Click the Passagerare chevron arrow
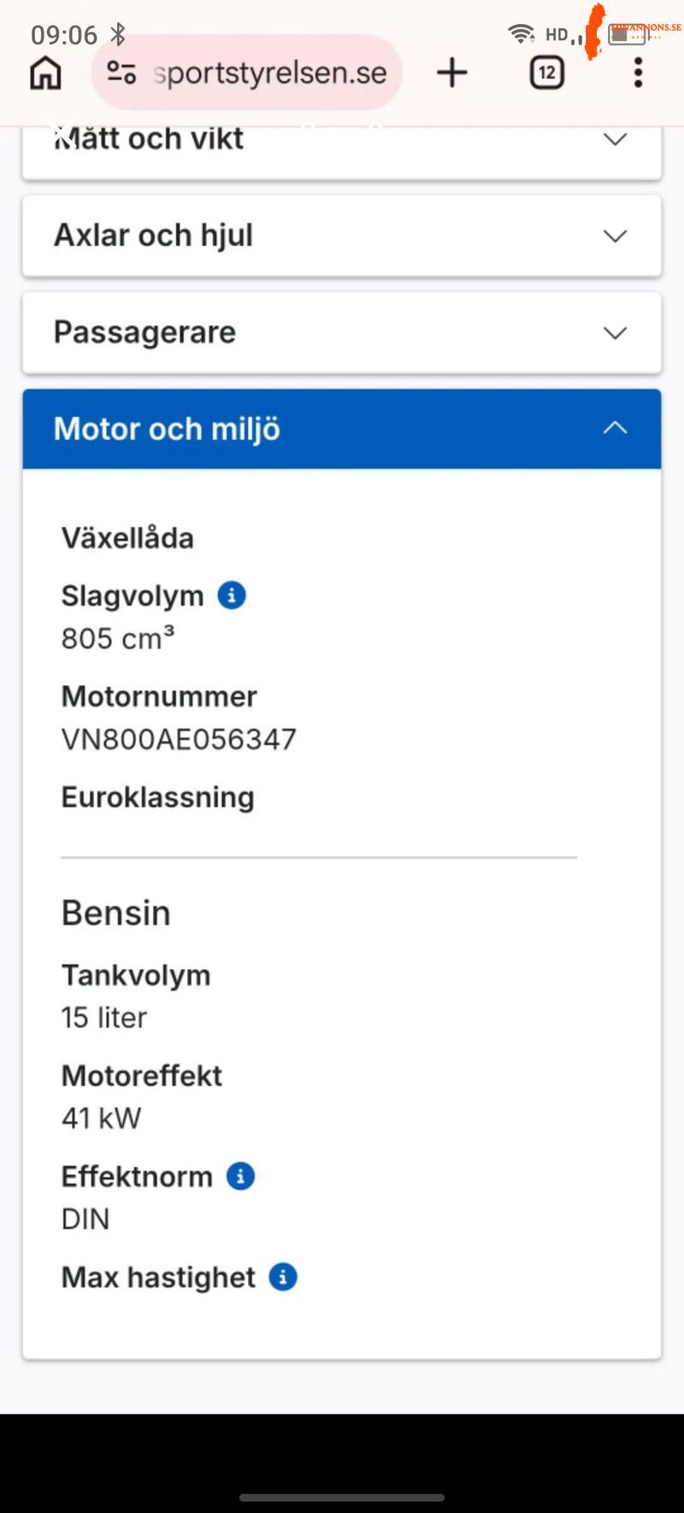The image size is (684, 1513). tap(616, 333)
